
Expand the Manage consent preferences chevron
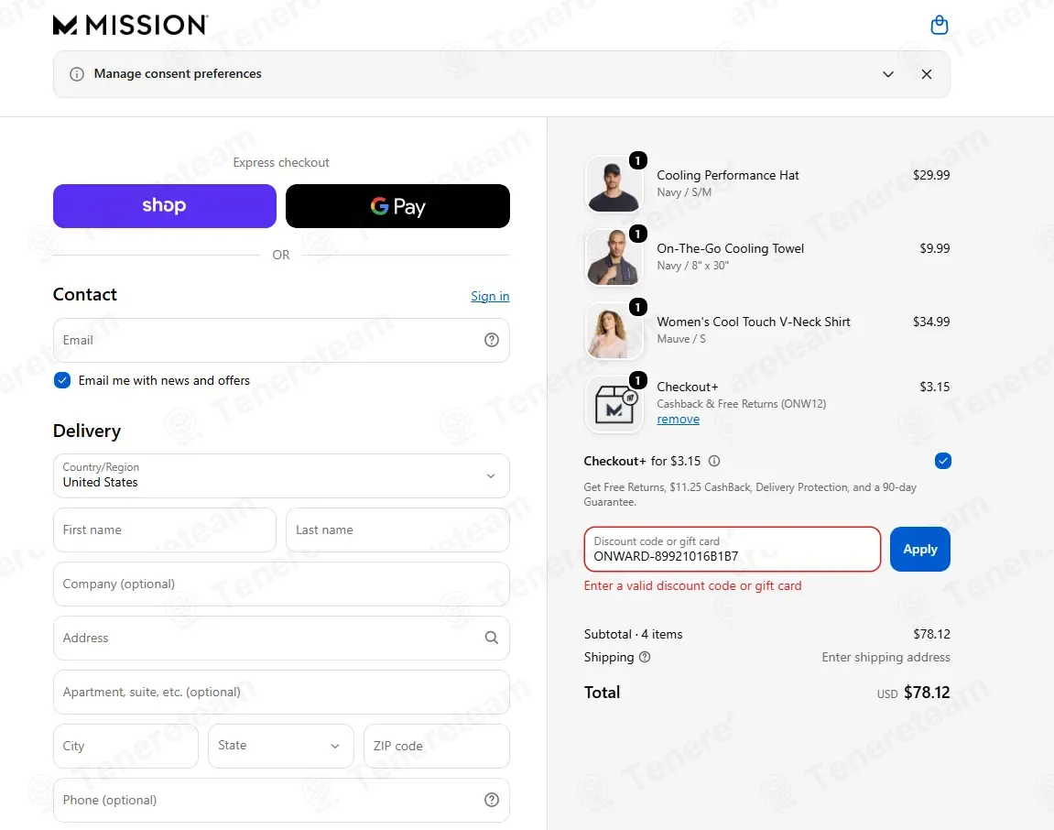click(x=888, y=74)
